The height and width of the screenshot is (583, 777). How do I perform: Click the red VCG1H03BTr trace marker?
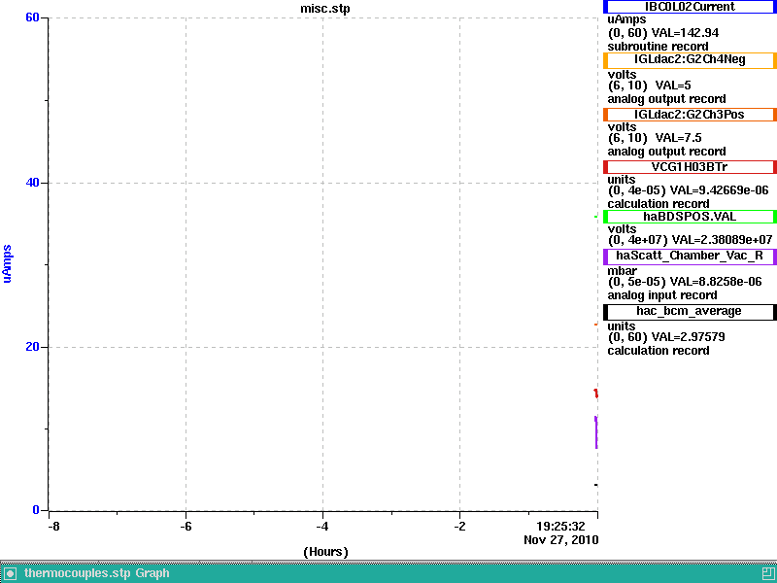click(x=595, y=394)
